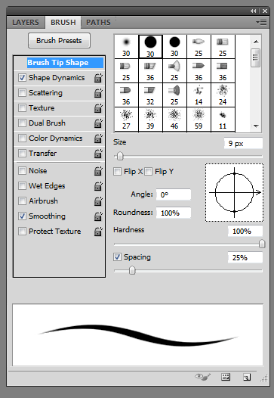Check the Flip X box
Screen dimensions: 274x398
tap(117, 171)
